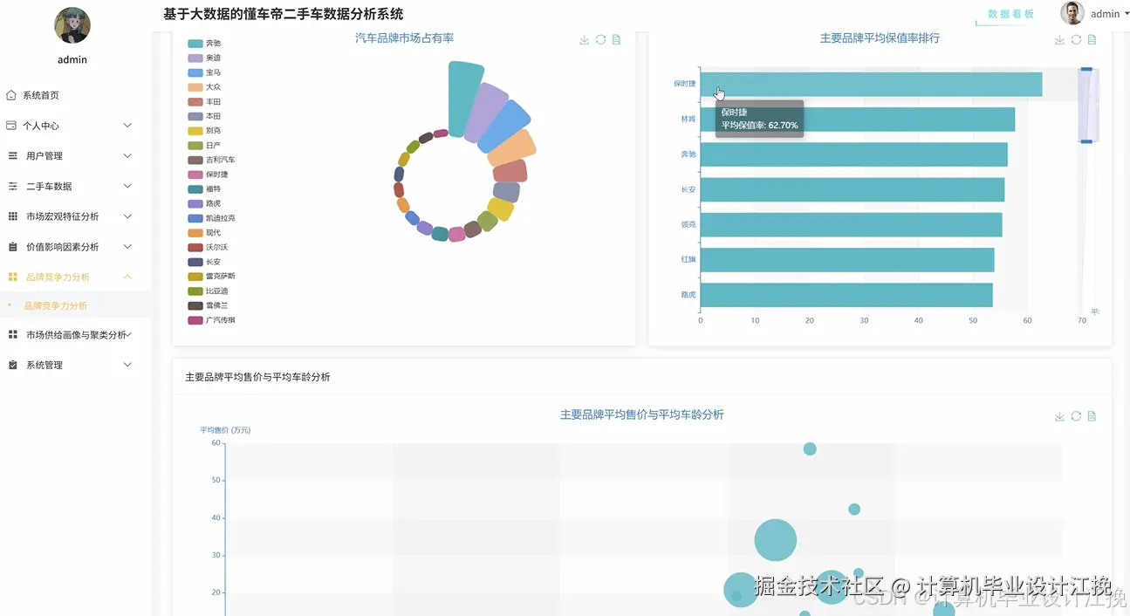Click the topmost bubble near 60 in scatter chart
The image size is (1130, 616).
(x=810, y=448)
